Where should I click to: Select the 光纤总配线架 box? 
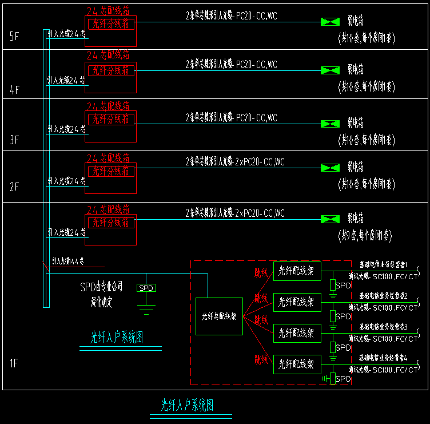[219, 316]
